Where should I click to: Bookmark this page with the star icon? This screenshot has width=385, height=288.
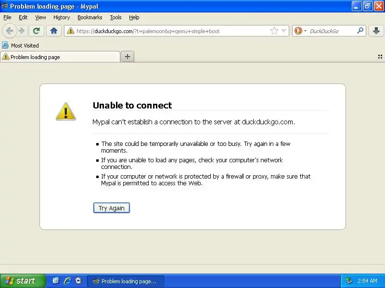(274, 31)
